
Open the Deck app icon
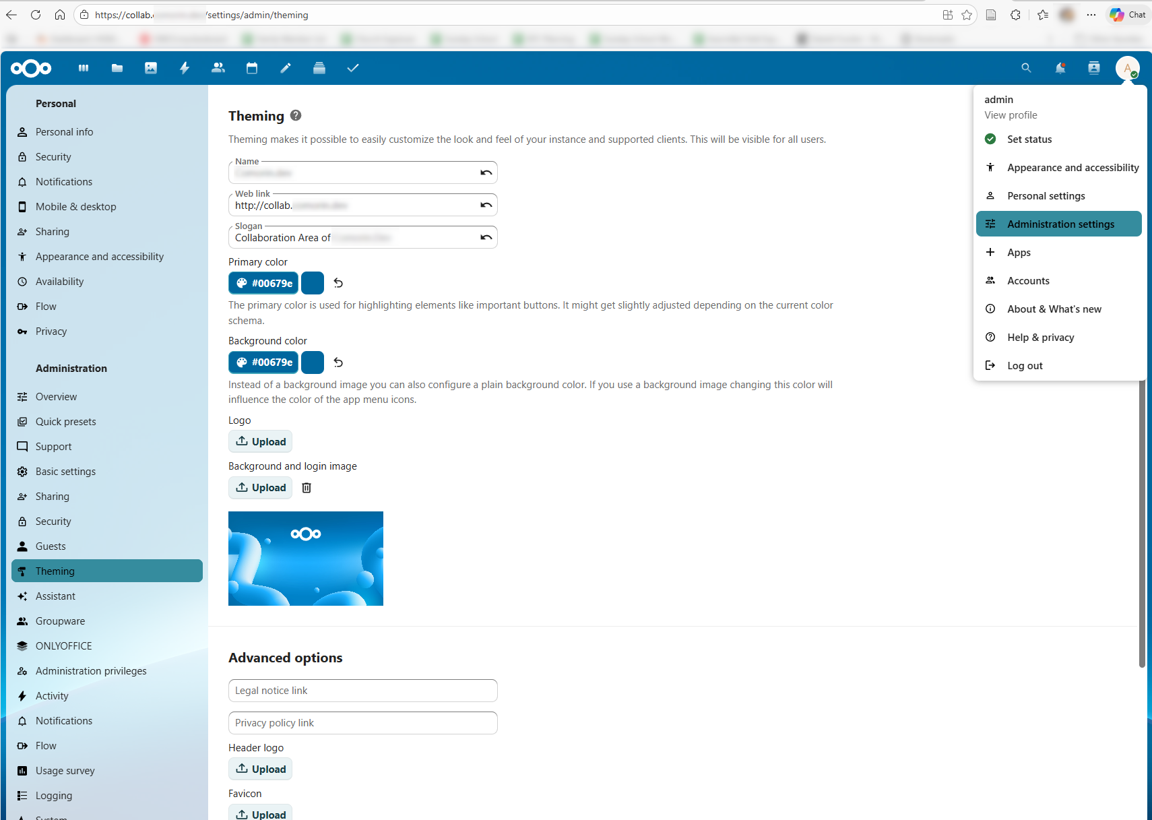pos(319,68)
